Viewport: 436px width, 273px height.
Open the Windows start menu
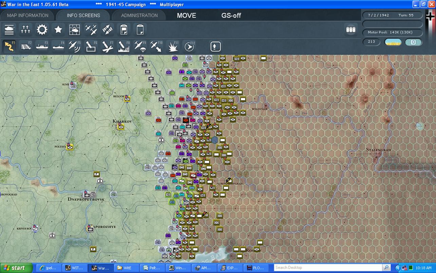pos(16,268)
